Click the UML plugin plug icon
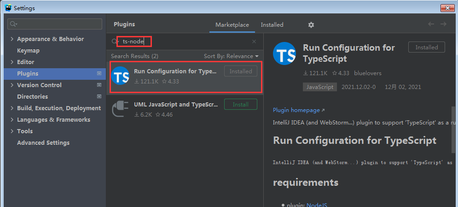 coord(121,109)
